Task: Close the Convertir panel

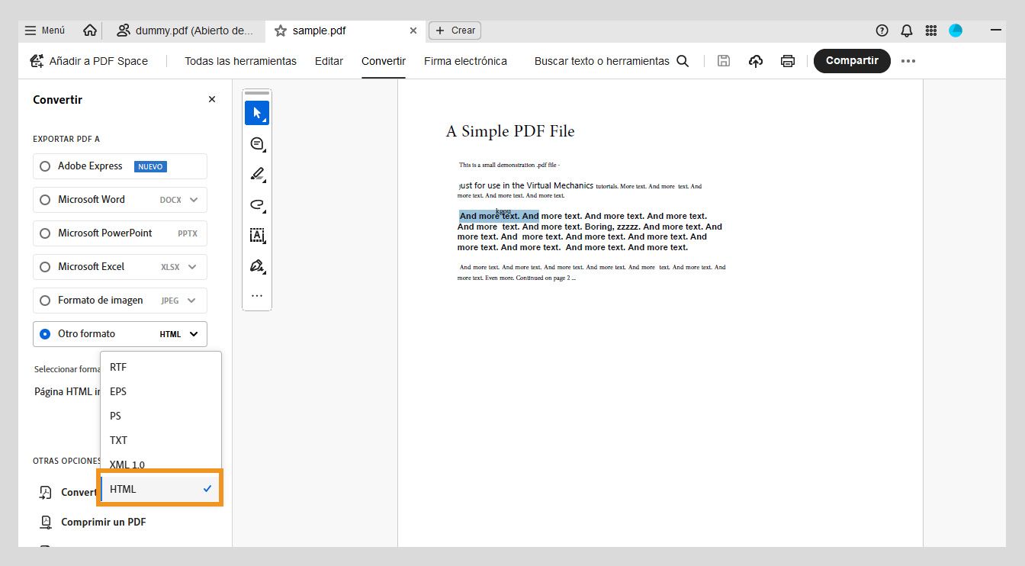Action: pos(212,99)
